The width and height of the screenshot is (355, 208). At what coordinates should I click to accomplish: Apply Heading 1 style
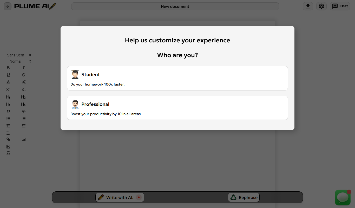click(x=8, y=97)
